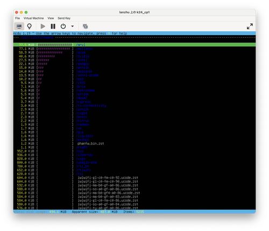This screenshot has height=231, width=269.
Task: Click the Items count in status bar
Action: [133, 212]
